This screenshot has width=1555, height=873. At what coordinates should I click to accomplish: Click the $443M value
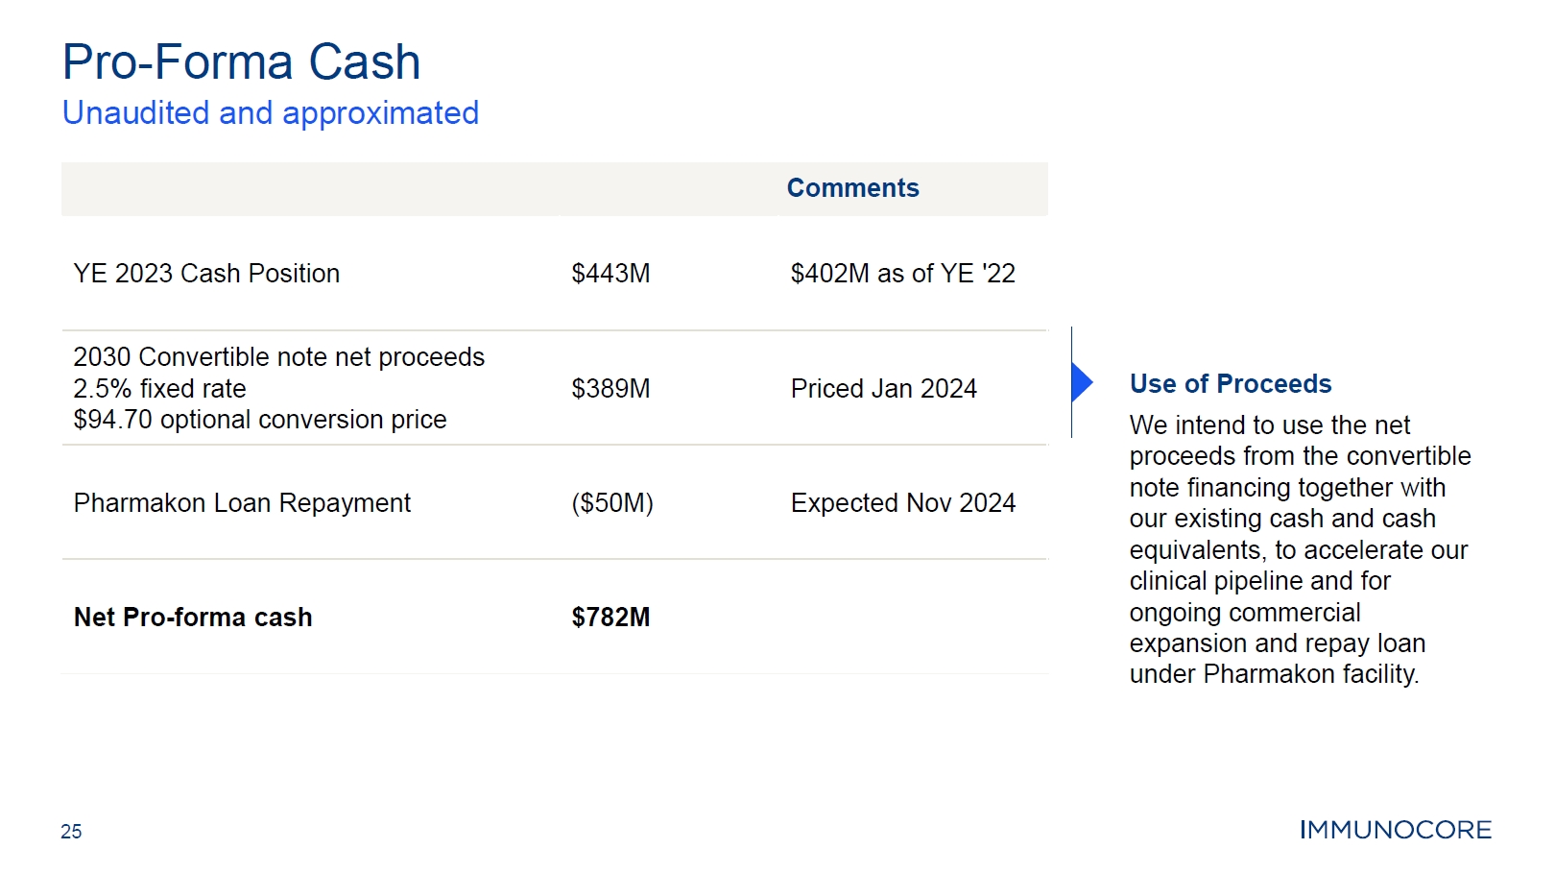pyautogui.click(x=610, y=274)
